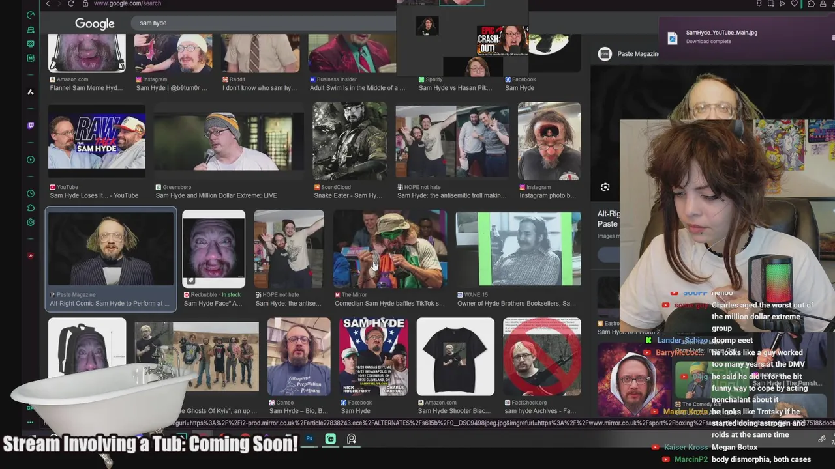Open the Twitch sidebar panel
Image resolution: width=835 pixels, height=469 pixels.
point(31,126)
